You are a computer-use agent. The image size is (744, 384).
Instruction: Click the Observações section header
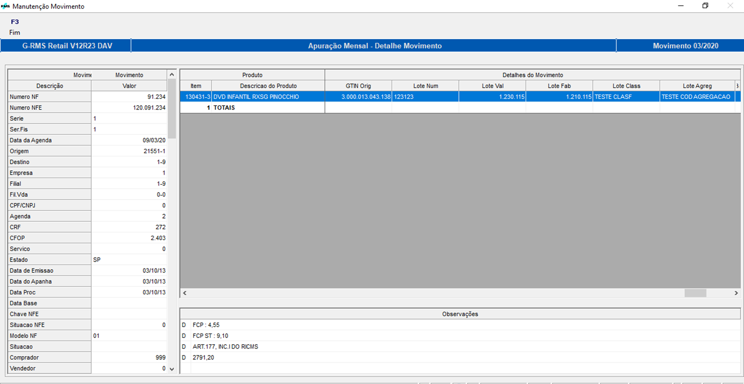(460, 314)
